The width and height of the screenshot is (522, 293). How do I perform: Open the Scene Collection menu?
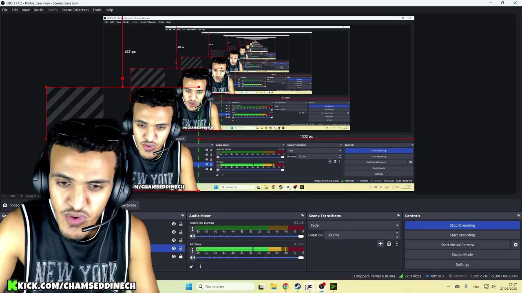75,10
